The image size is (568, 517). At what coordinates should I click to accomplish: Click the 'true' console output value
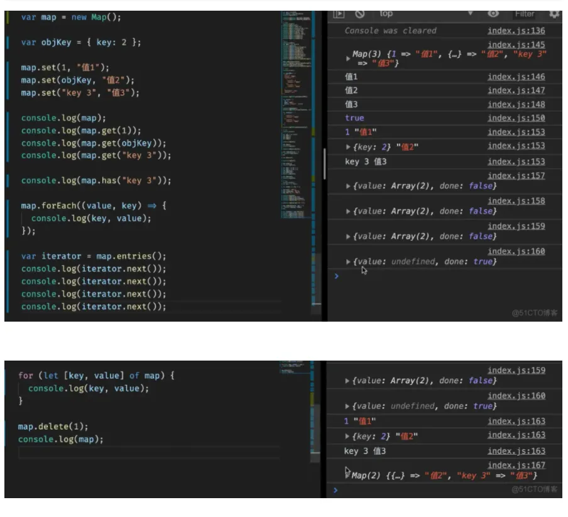pos(354,118)
